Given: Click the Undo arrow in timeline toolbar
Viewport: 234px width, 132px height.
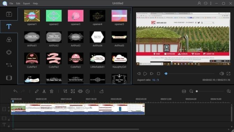Looking at the screenshot, I should tap(15, 91).
